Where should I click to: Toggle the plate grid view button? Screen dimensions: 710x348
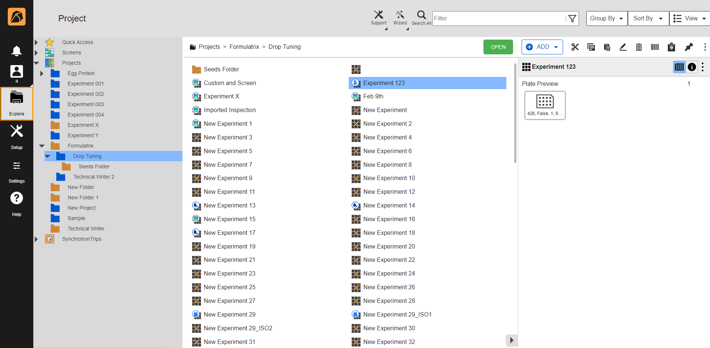[679, 67]
